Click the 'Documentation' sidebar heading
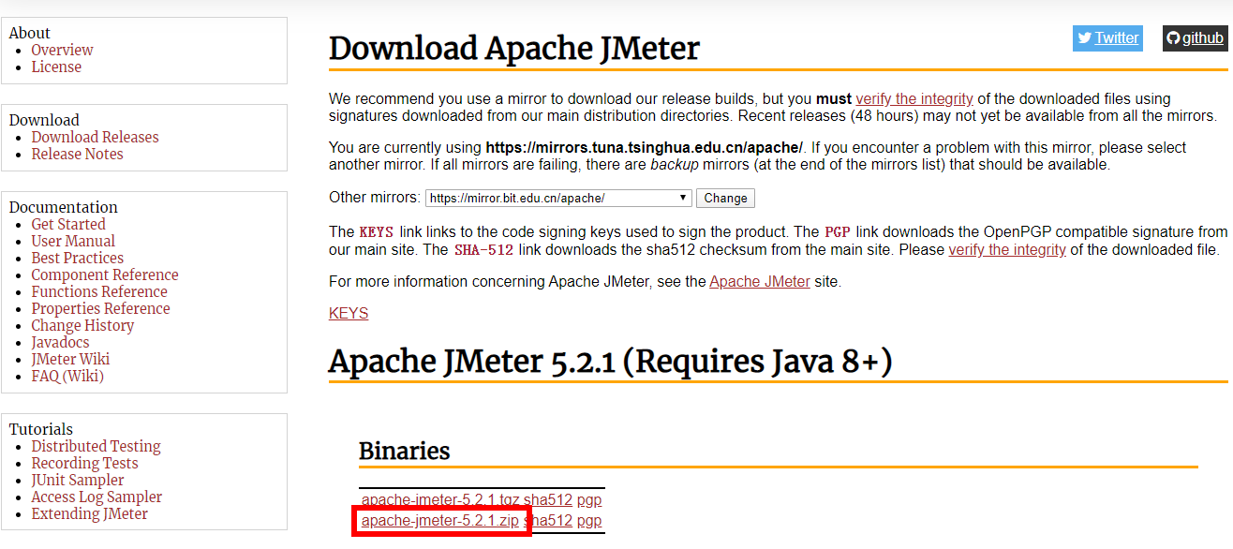The width and height of the screenshot is (1233, 549). click(x=64, y=207)
